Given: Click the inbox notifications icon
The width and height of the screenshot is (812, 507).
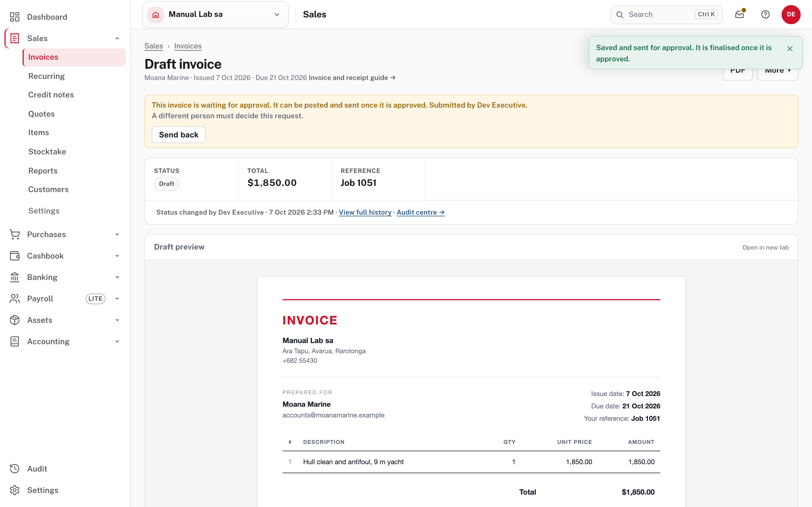Looking at the screenshot, I should [740, 14].
